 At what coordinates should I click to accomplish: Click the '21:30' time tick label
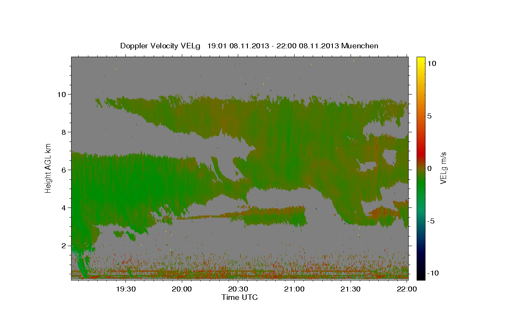tap(351, 289)
